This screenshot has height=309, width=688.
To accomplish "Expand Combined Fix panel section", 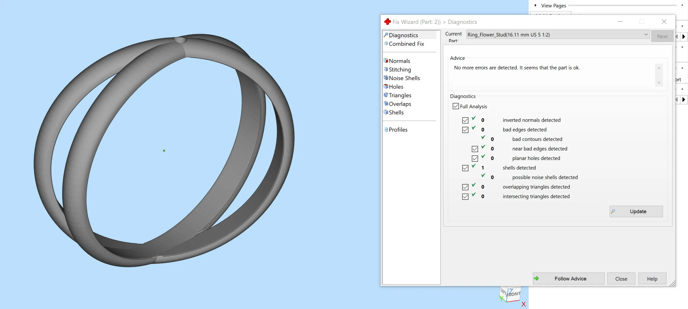I will 406,43.
